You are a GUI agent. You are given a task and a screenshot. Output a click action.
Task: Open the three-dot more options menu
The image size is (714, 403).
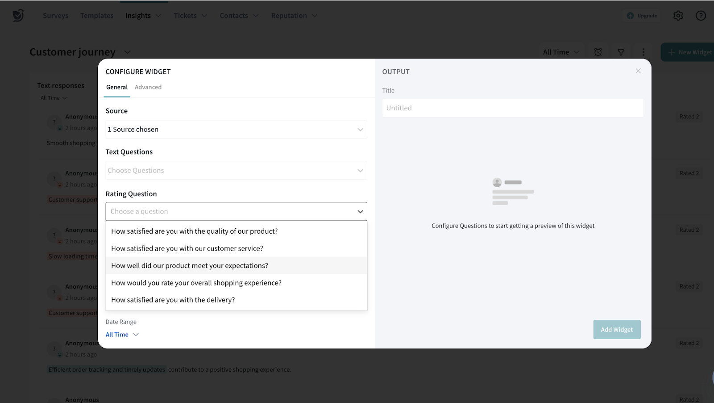click(x=643, y=52)
